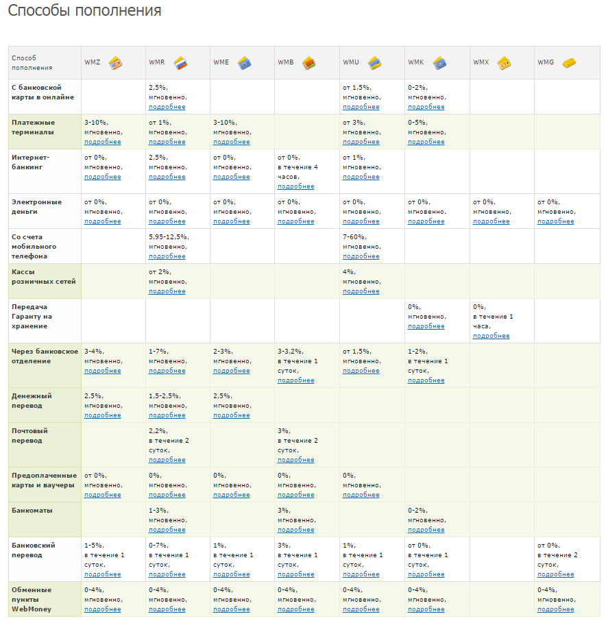Open подробнее for WMZ money transfer

[x=103, y=415]
